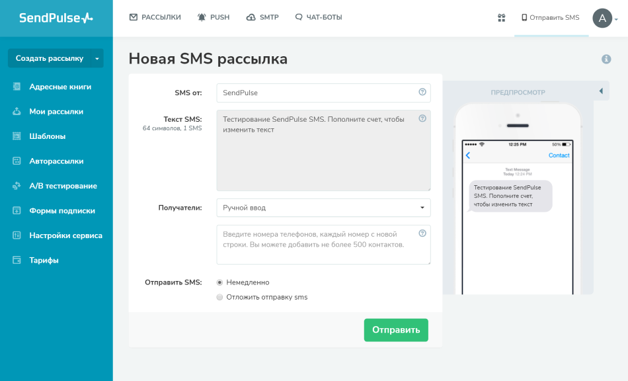Image resolution: width=628 pixels, height=381 pixels.
Task: Click the SendPulse logo
Action: tap(56, 18)
